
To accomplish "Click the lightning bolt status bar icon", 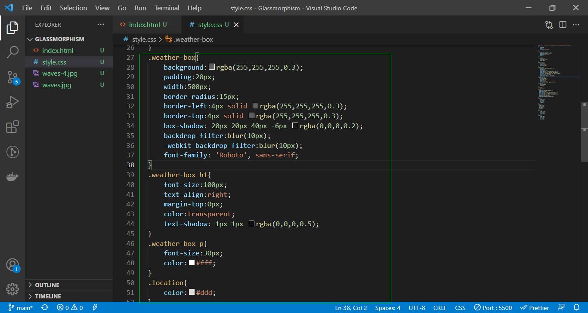I will click(x=95, y=307).
